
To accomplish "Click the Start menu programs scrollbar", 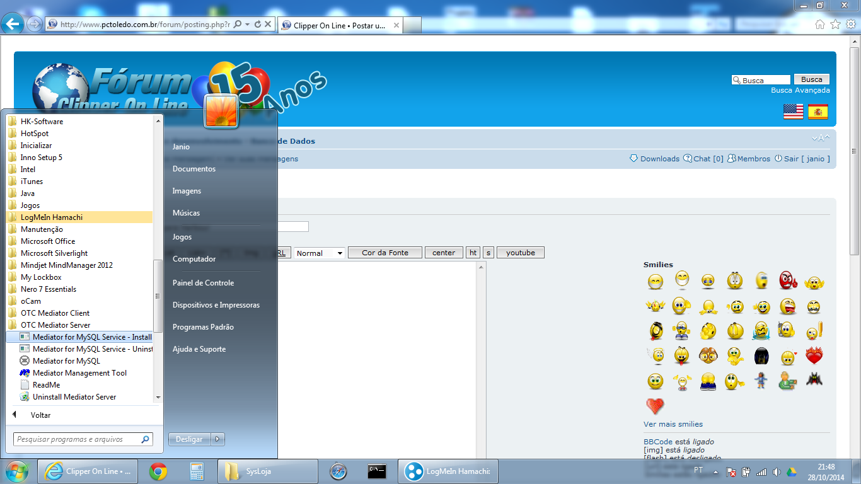I will tap(159, 296).
